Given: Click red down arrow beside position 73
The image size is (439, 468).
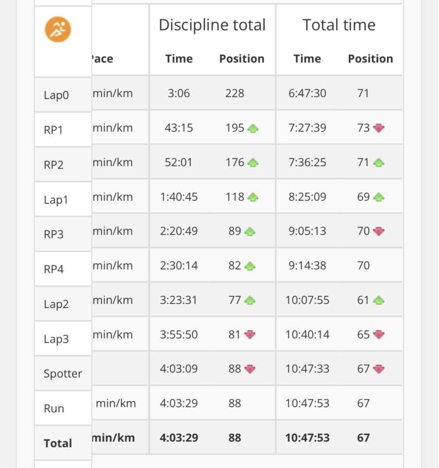Looking at the screenshot, I should 379,128.
